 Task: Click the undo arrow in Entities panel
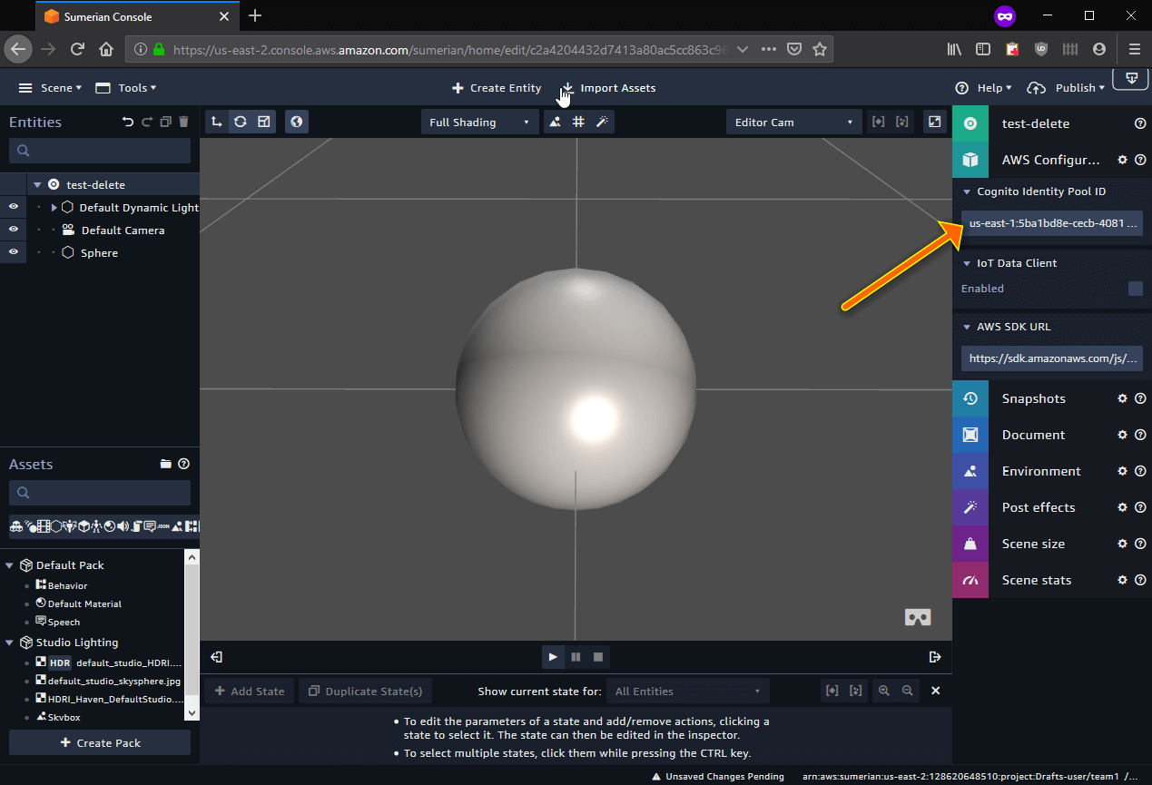128,122
